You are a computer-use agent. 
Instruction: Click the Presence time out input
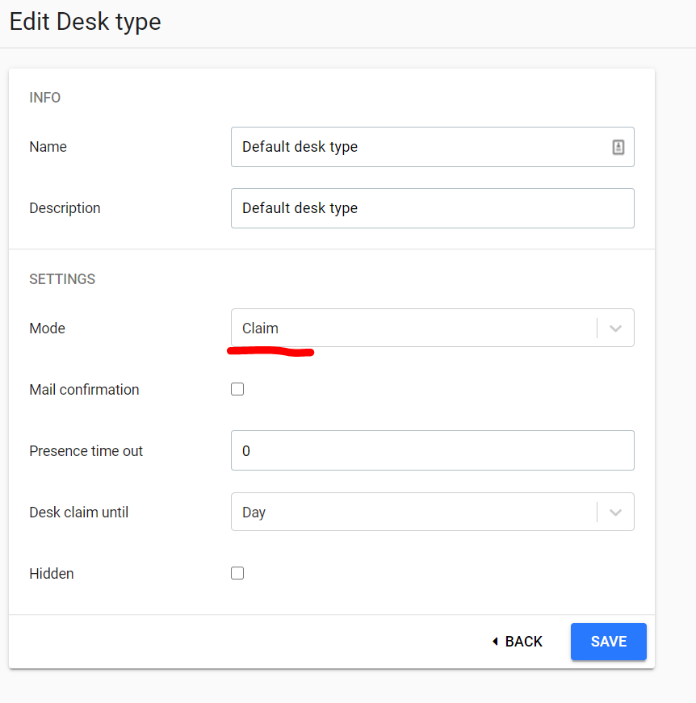click(432, 450)
